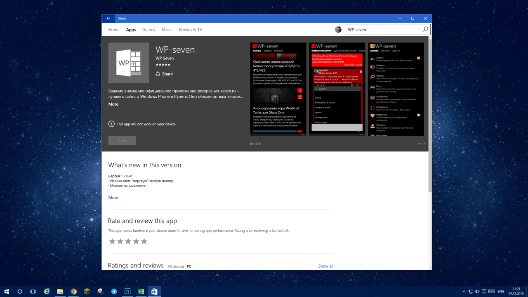Viewport: 528px width, 297px height.
Task: Switch to Photoshop on taskbar
Action: coord(127,292)
